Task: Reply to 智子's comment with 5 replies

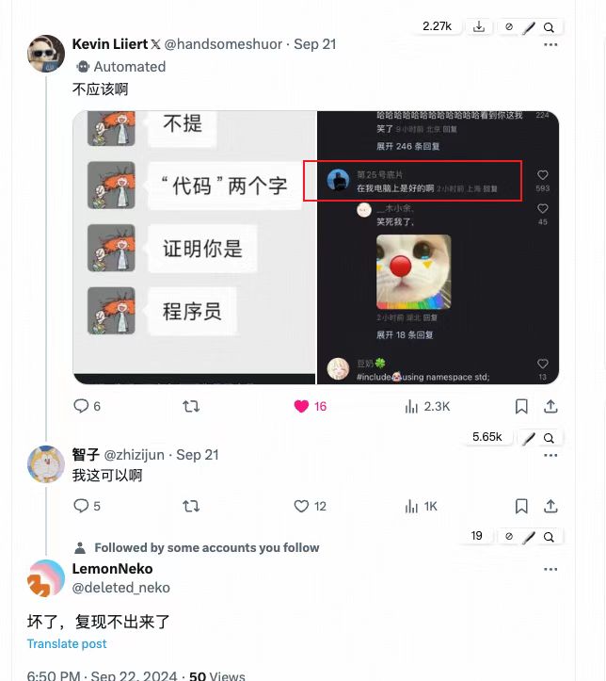Action: pos(87,506)
